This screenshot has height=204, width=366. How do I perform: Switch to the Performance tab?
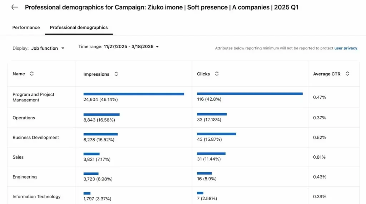[26, 28]
